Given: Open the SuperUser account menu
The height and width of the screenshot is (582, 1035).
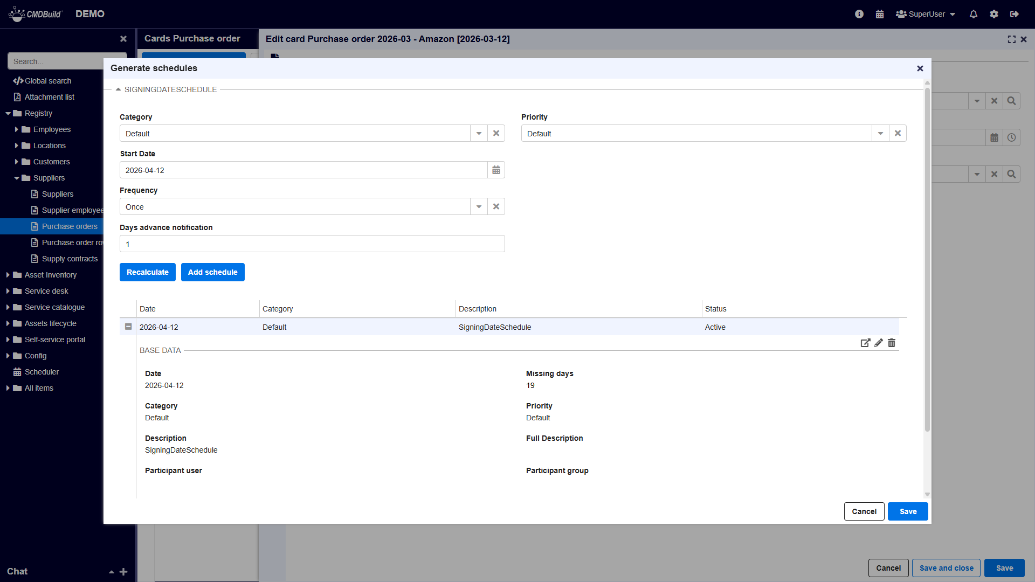Looking at the screenshot, I should pyautogui.click(x=926, y=14).
